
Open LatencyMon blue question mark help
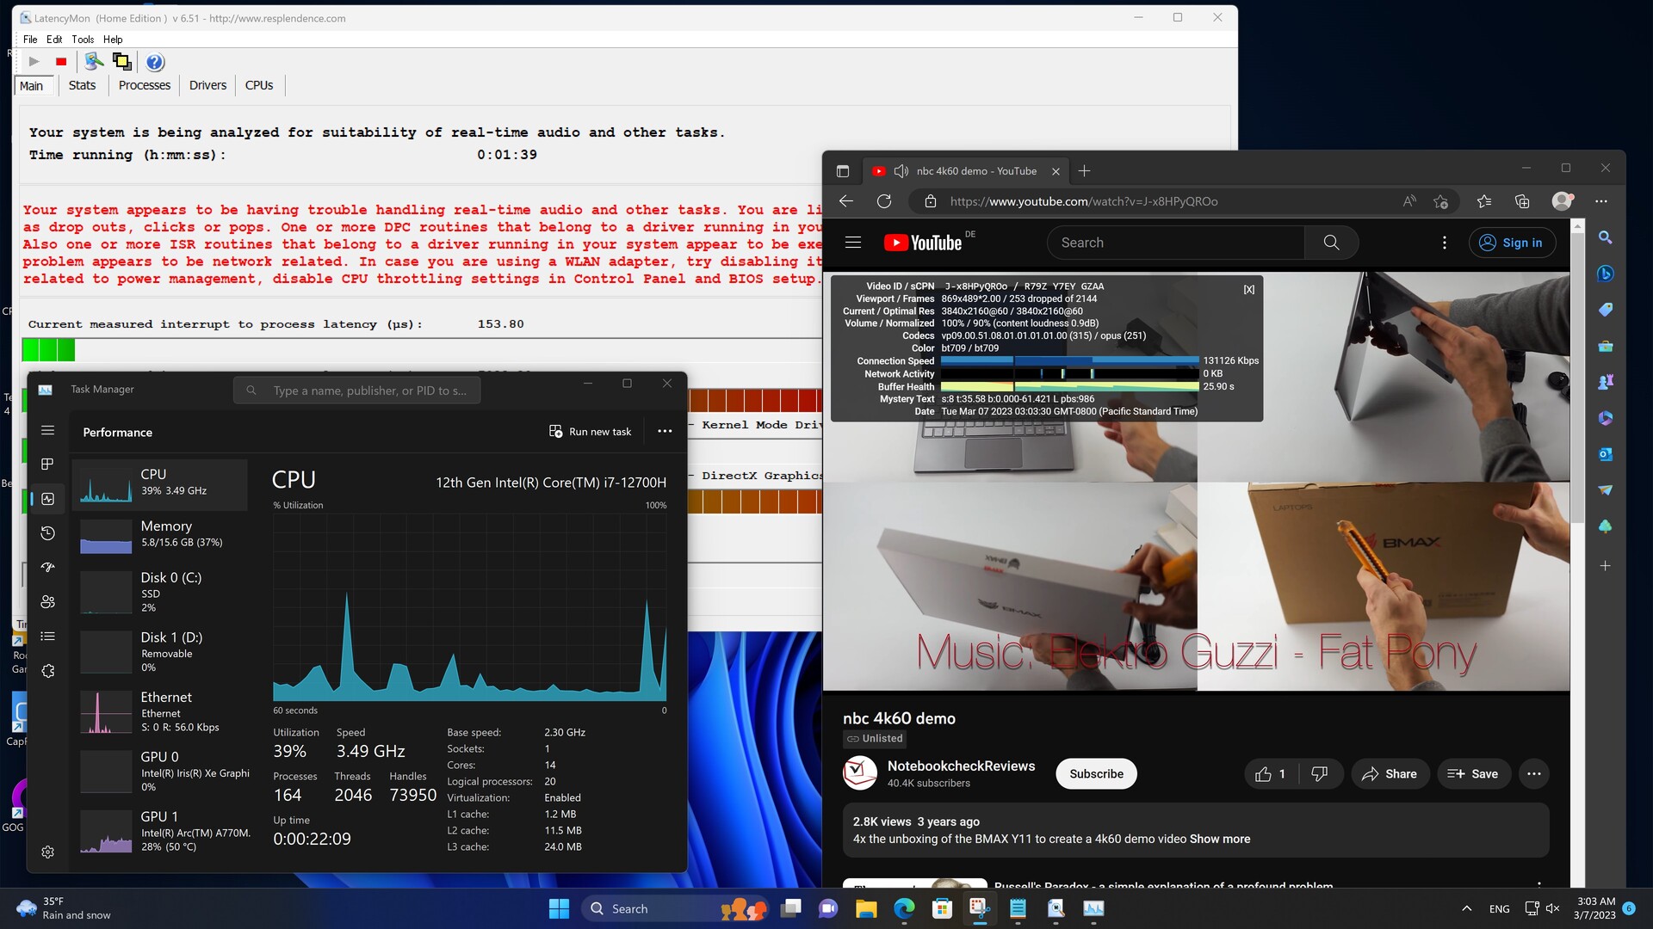[155, 62]
